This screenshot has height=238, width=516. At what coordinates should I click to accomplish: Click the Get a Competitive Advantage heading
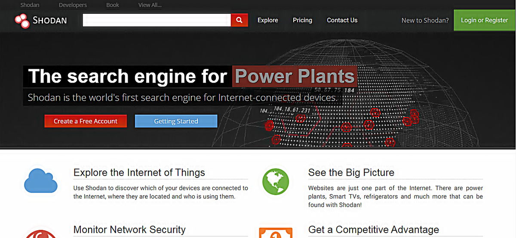374,230
